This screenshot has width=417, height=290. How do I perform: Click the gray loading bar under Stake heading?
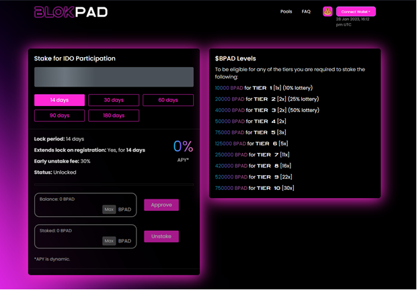coord(114,77)
